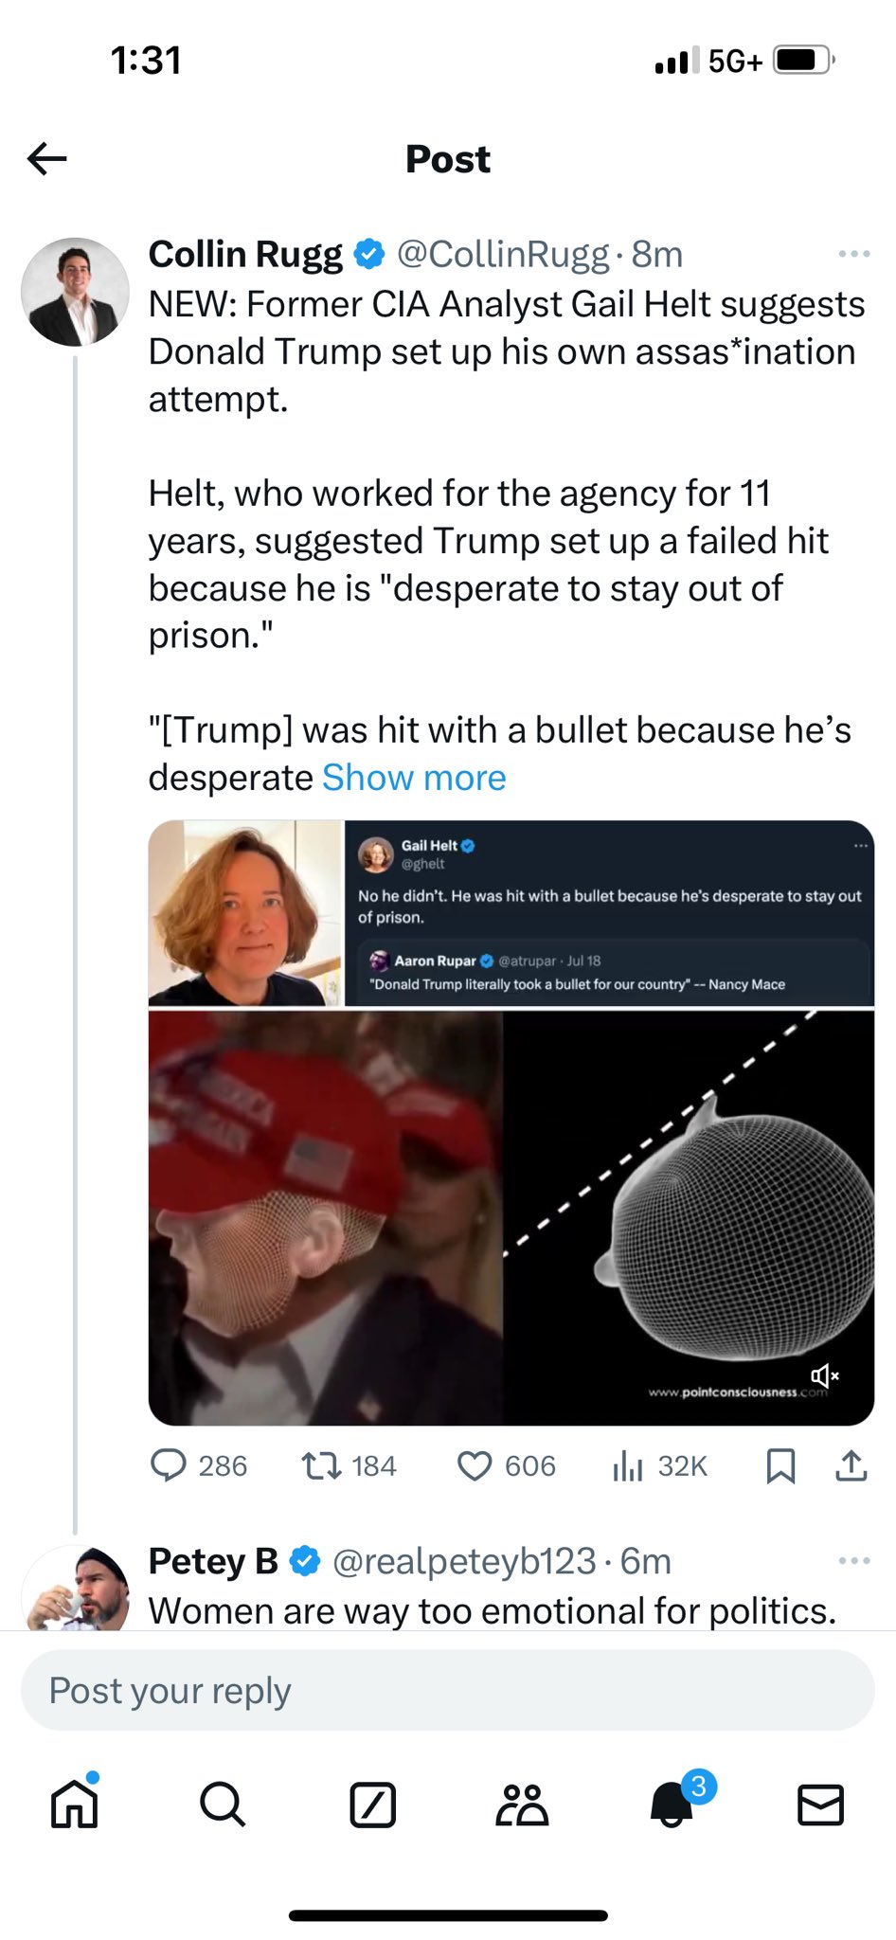View post analytics showing 32K views
896x1940 pixels.
pos(628,1465)
